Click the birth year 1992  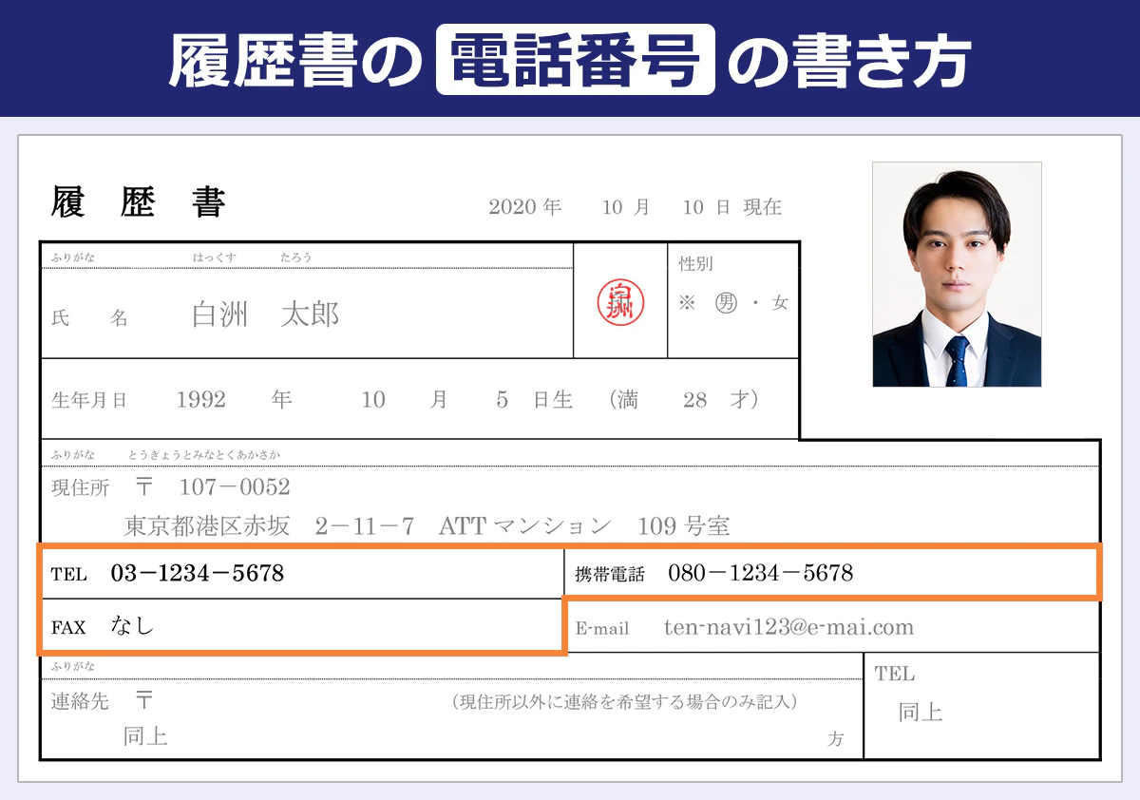[x=201, y=400]
